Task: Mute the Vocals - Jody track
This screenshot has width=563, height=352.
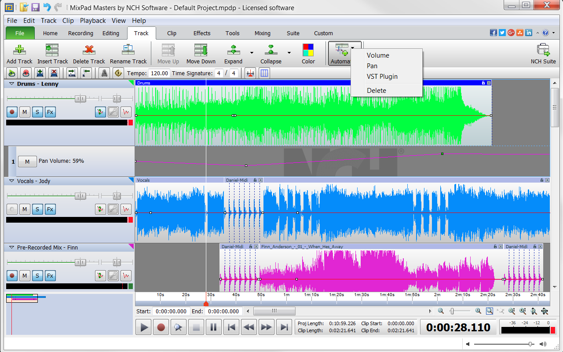Action: point(25,209)
